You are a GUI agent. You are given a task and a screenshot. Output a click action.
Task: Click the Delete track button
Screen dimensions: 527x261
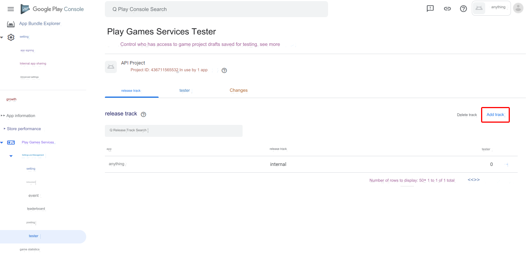pyautogui.click(x=467, y=115)
